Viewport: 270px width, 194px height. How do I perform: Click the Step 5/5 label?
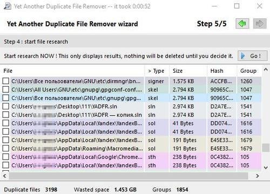point(212,24)
